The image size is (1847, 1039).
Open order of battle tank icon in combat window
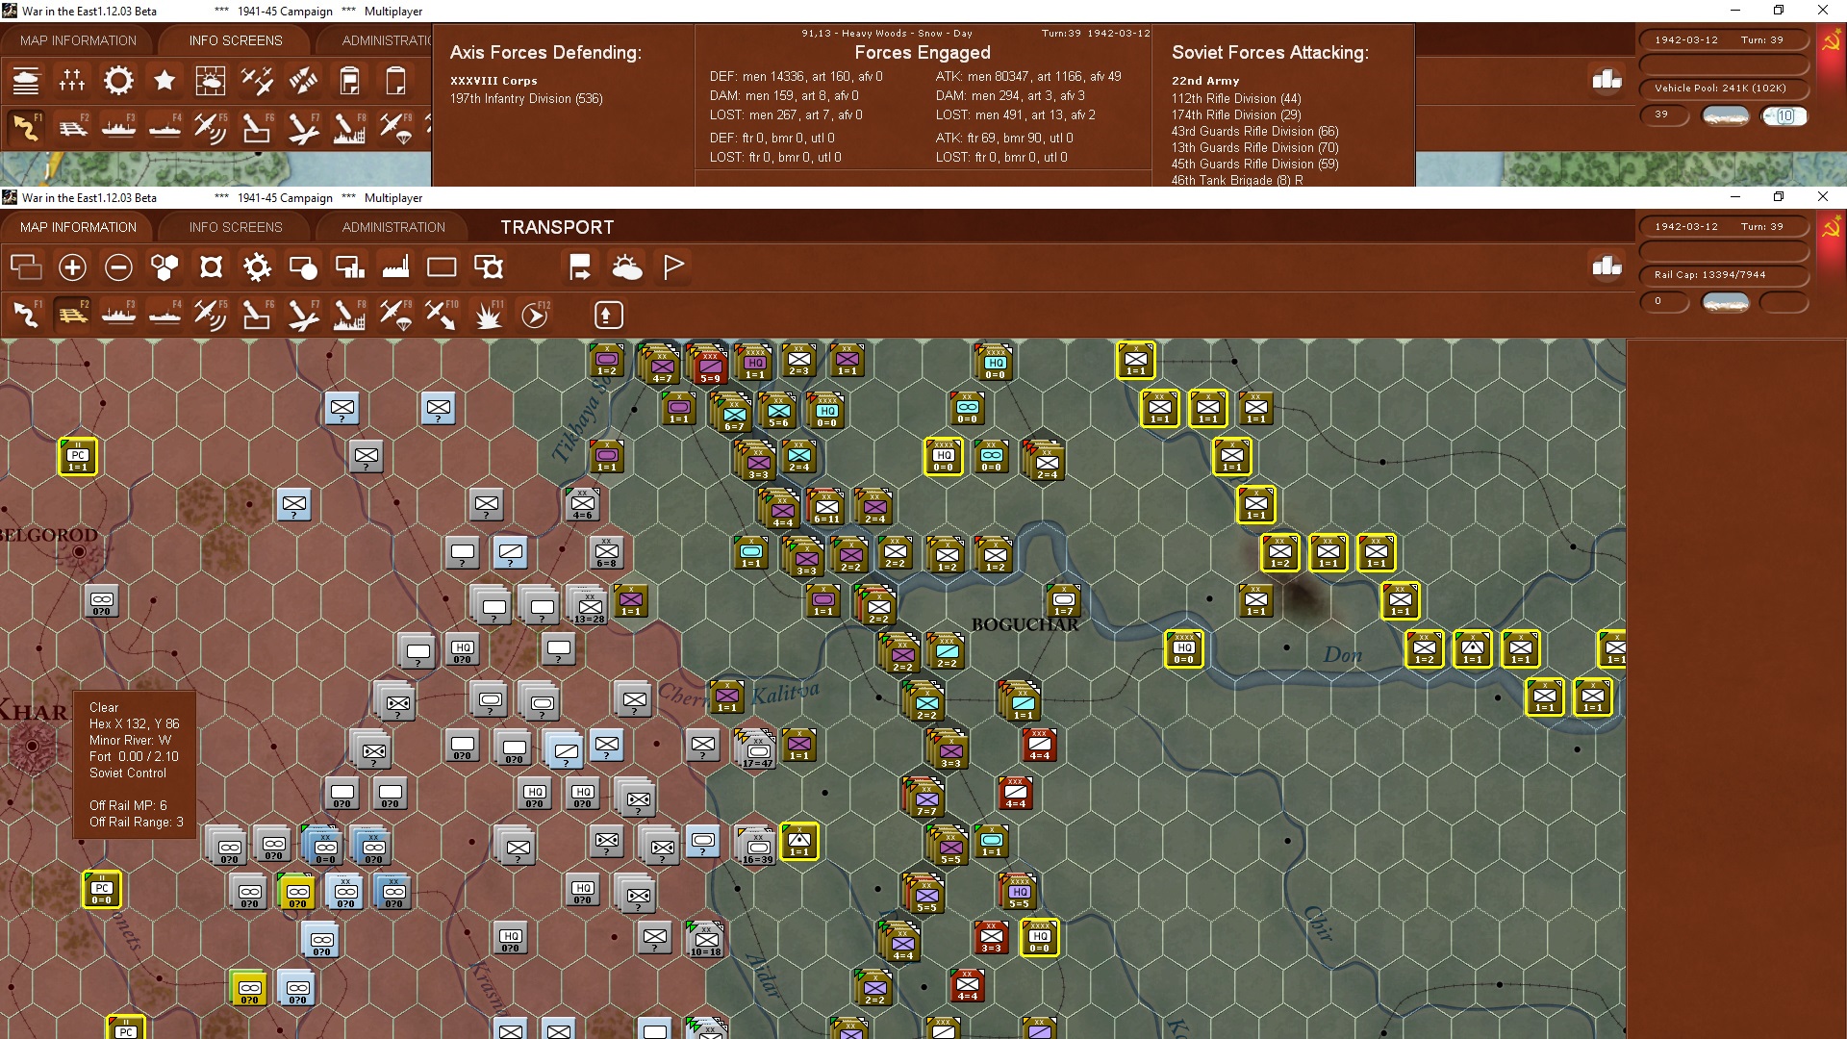coord(26,81)
